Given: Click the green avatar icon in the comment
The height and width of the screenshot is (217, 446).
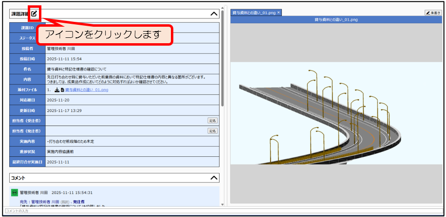Looking at the screenshot, I should point(15,192).
